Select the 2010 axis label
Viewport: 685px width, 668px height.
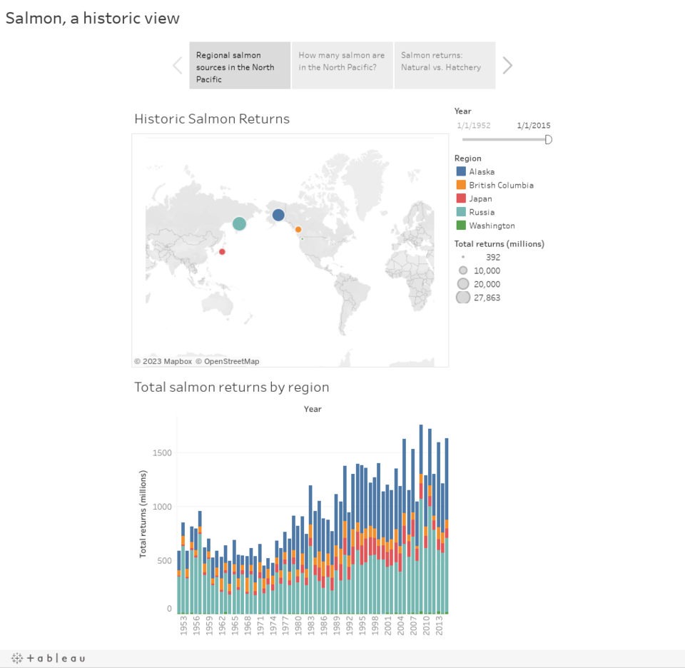[426, 626]
